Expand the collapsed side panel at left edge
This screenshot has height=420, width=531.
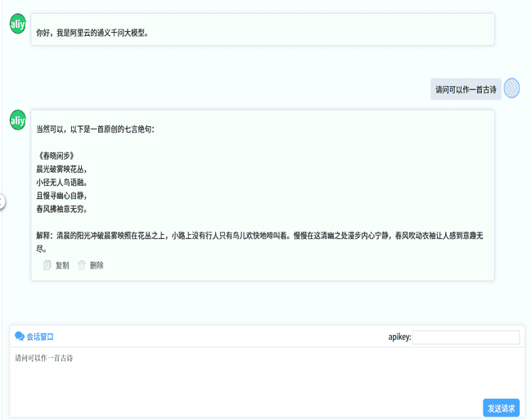2,201
